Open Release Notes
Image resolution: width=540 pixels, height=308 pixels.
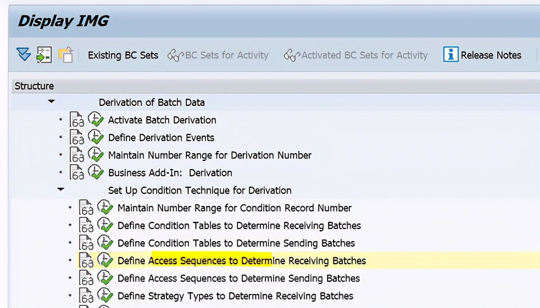click(x=490, y=54)
